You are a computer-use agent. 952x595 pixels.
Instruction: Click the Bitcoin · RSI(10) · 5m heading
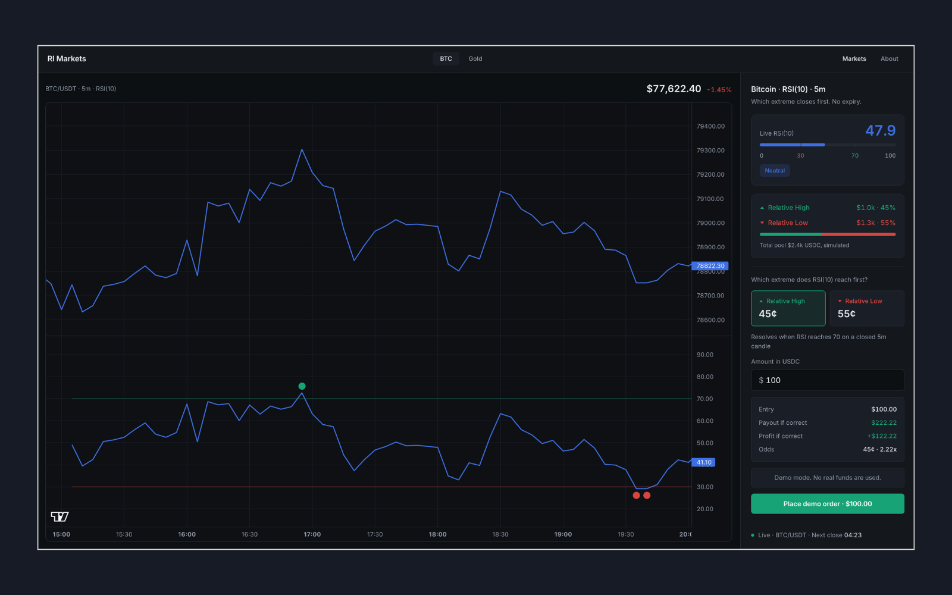point(788,89)
